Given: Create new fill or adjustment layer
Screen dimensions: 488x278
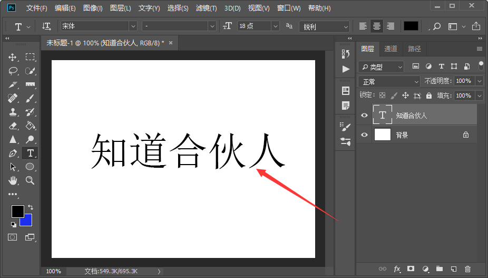Looking at the screenshot, I should [425, 269].
